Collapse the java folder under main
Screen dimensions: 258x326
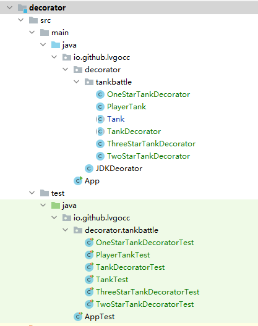click(x=43, y=44)
